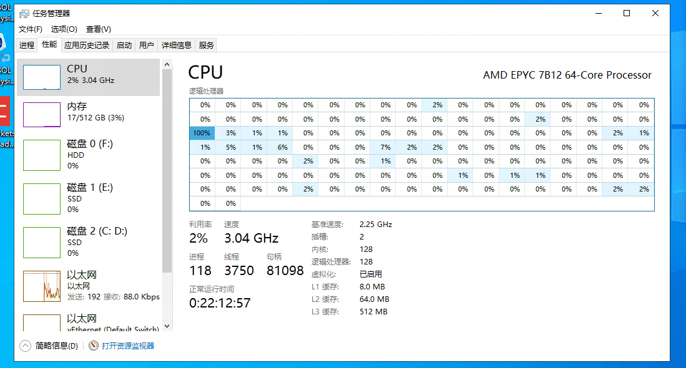Click the Task Manager title bar icon
The height and width of the screenshot is (368, 686).
pyautogui.click(x=24, y=14)
